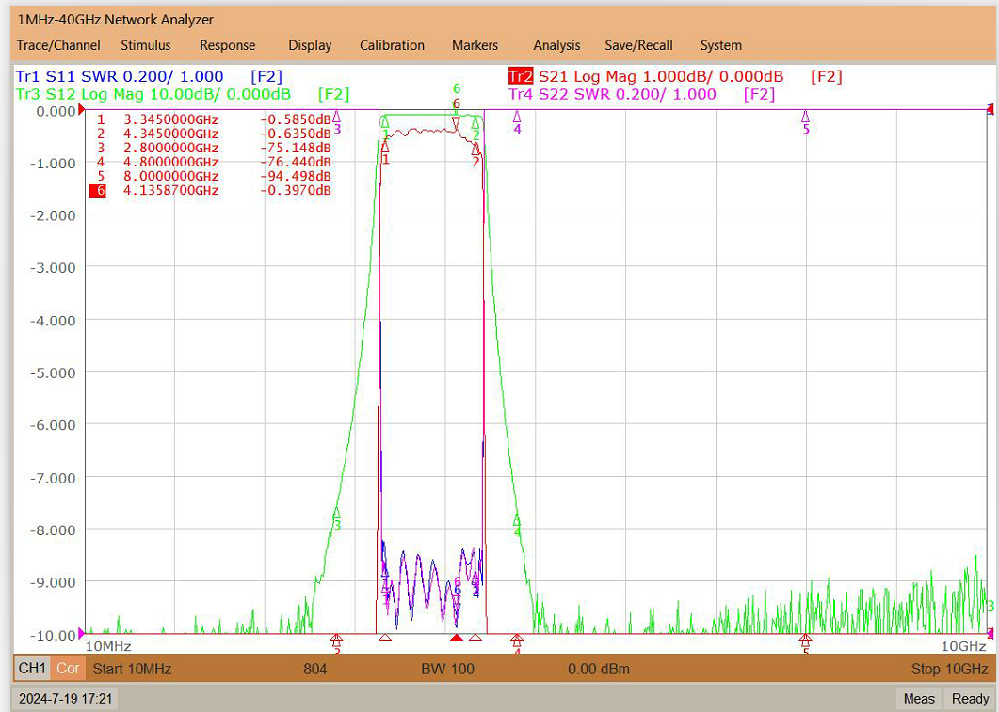Open the Display menu
The height and width of the screenshot is (712, 999).
point(310,45)
